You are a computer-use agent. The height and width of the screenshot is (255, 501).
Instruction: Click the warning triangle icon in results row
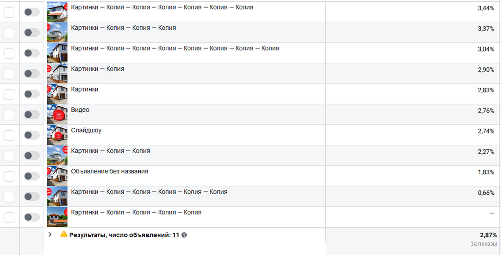[64, 234]
